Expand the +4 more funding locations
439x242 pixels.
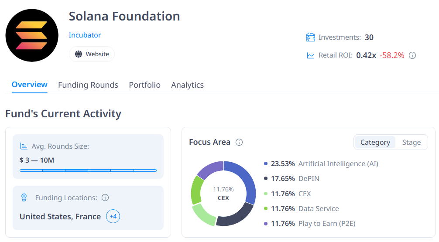(113, 216)
